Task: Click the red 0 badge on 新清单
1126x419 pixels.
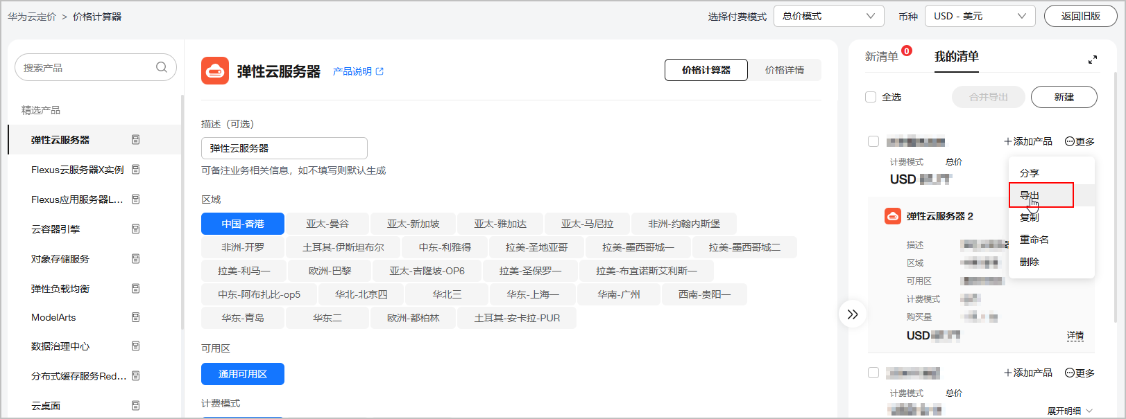Action: 907,51
